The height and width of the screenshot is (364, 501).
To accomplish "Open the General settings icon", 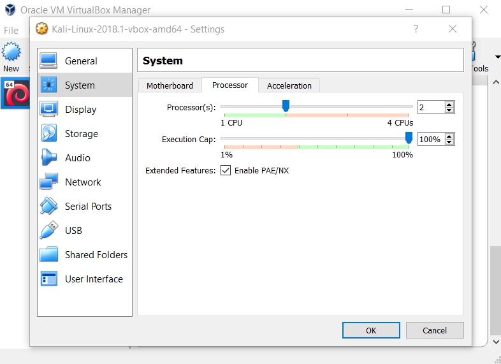I will (x=49, y=61).
